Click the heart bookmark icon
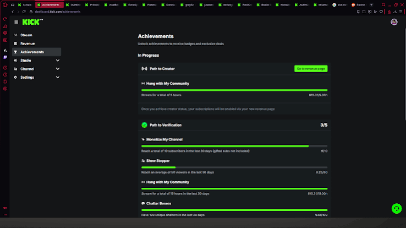The image size is (406, 228). click(x=381, y=12)
